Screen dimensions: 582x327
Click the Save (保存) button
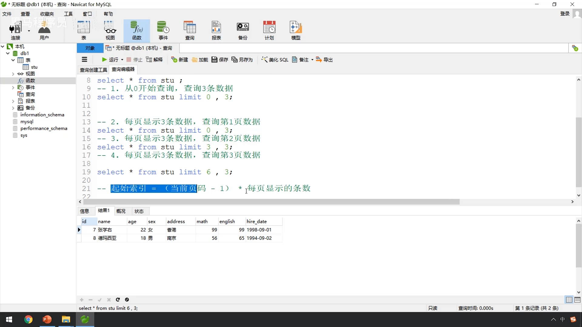click(x=220, y=60)
